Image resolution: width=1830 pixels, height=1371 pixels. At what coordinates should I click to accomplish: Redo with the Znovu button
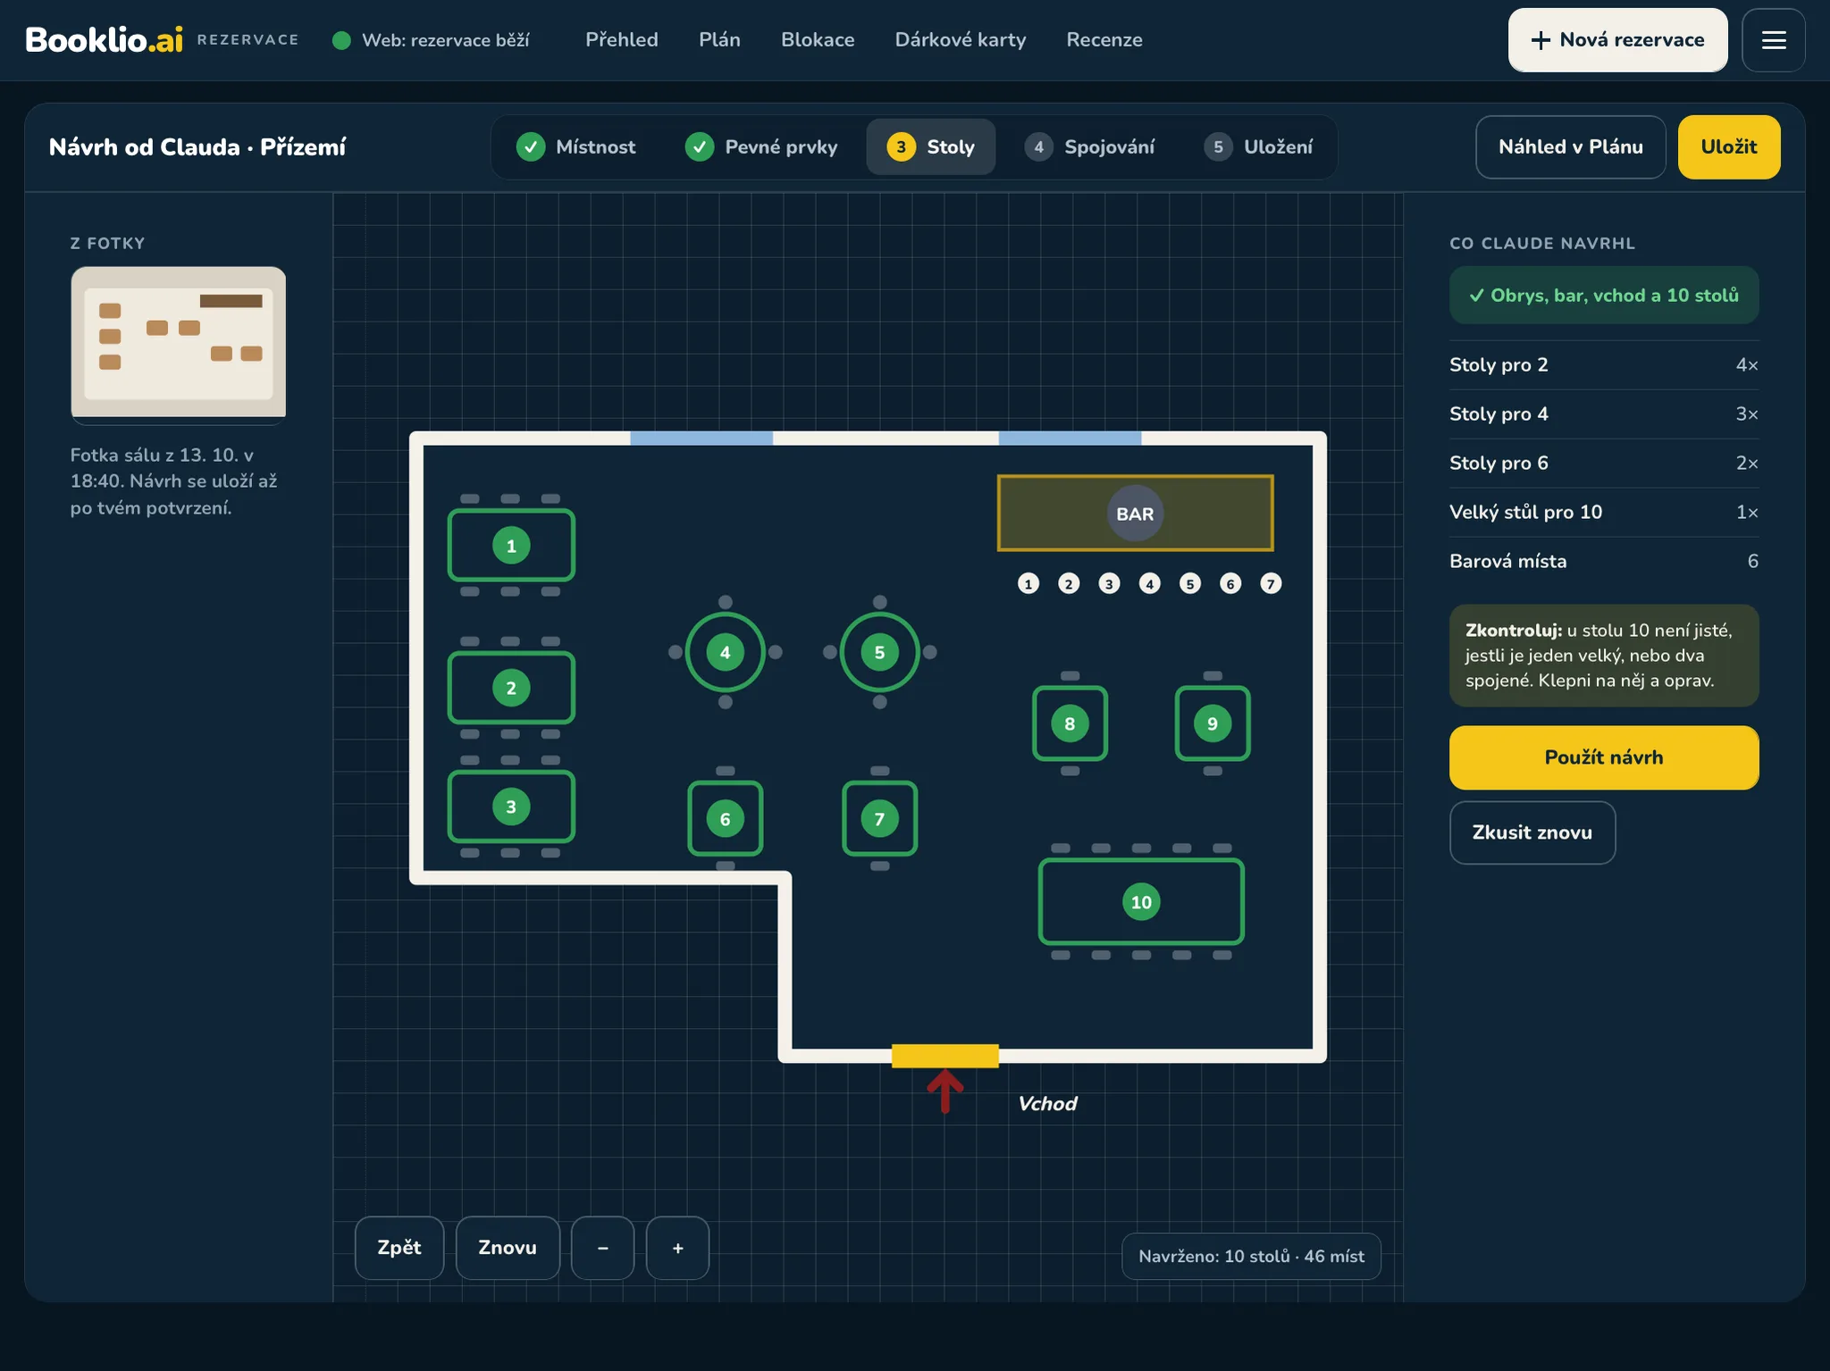[x=508, y=1248]
